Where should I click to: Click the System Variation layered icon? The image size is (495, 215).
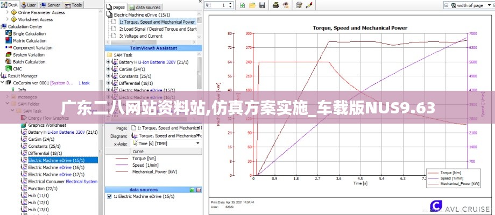click(x=9, y=54)
